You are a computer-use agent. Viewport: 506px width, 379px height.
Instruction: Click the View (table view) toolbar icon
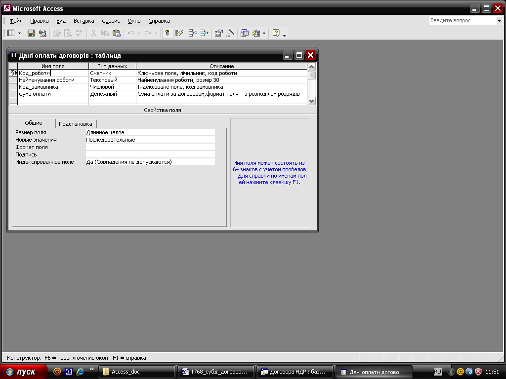tap(11, 33)
